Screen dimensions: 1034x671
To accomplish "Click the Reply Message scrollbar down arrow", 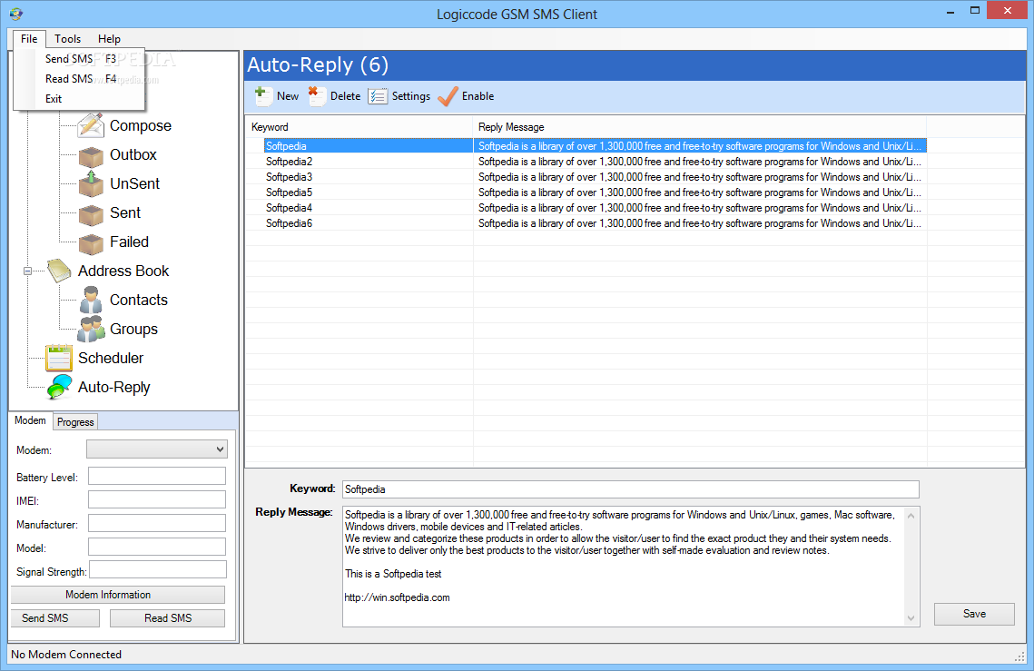I will click(x=911, y=618).
